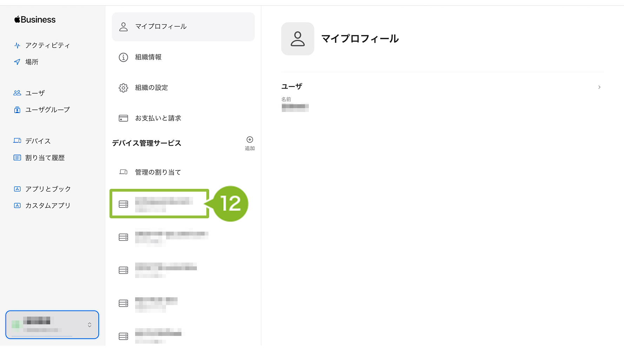This screenshot has width=624, height=351.
Task: Click the ユーザ section heading link
Action: (292, 86)
